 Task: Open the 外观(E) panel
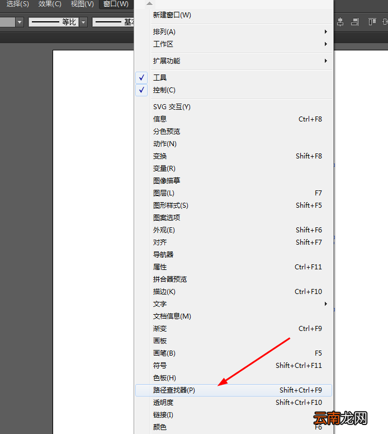[x=234, y=230]
